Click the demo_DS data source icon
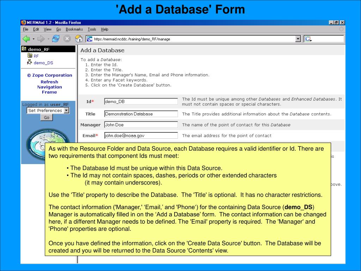 coord(30,62)
